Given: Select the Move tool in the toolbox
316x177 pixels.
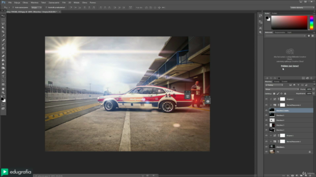Looking at the screenshot, I should (3, 16).
